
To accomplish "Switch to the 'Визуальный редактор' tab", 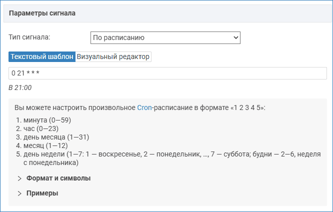I will (113, 56).
